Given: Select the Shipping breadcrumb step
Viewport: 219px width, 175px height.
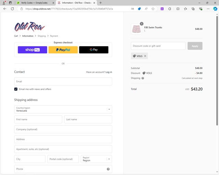Looking at the screenshot, I should click(x=42, y=36).
